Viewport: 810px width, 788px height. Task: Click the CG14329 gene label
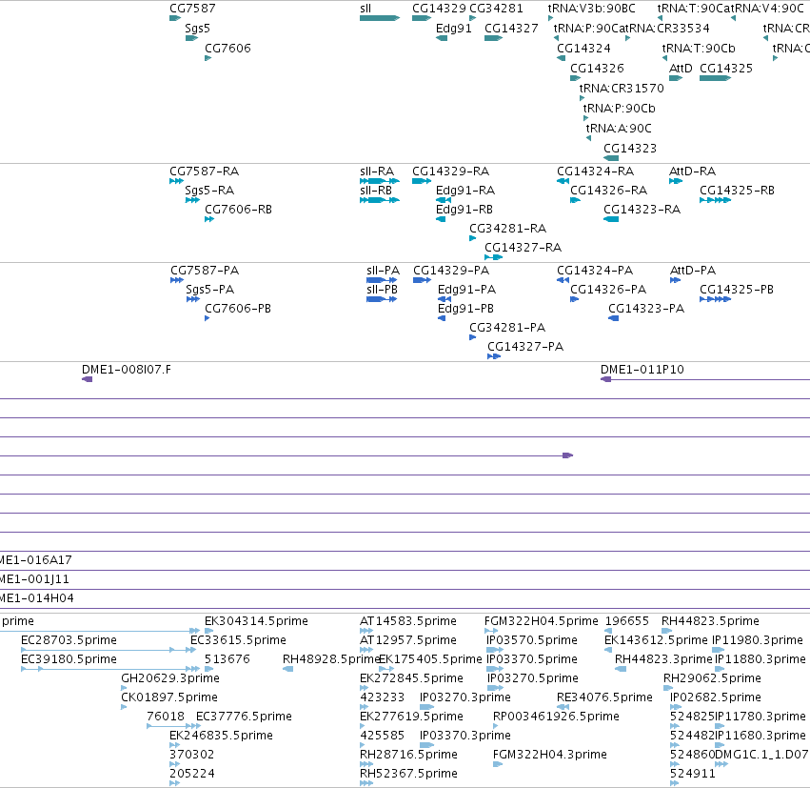pyautogui.click(x=439, y=9)
